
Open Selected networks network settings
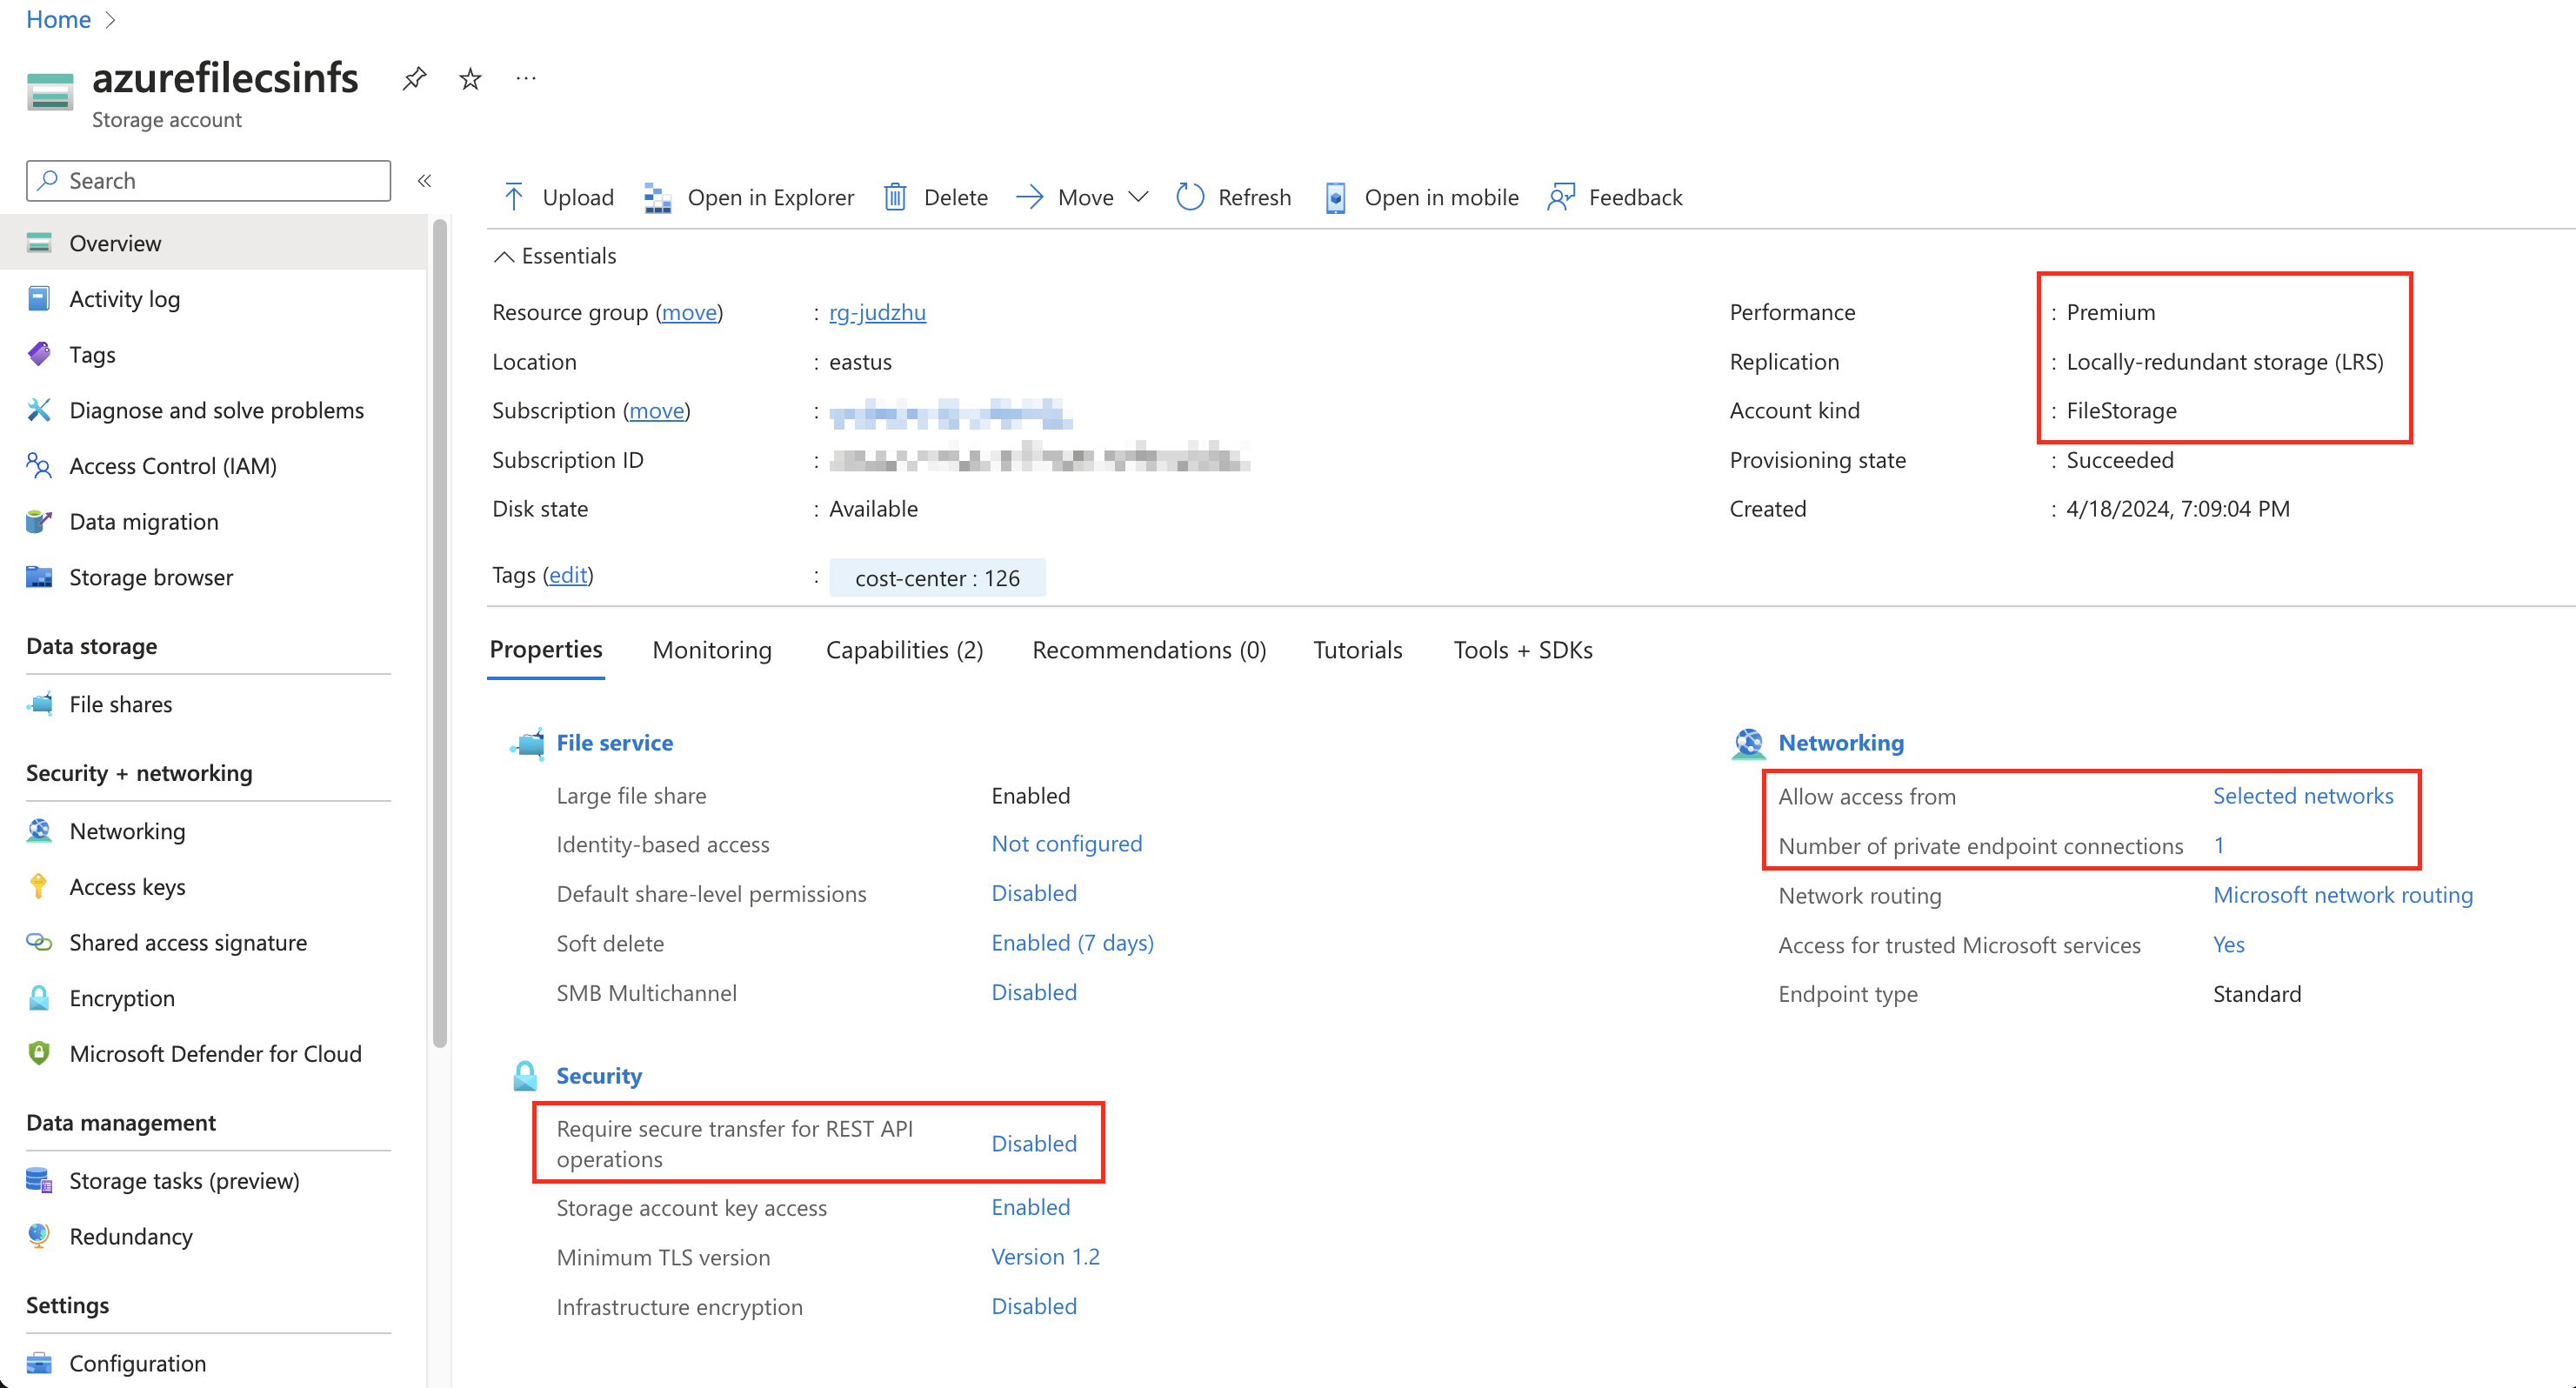(x=2304, y=796)
